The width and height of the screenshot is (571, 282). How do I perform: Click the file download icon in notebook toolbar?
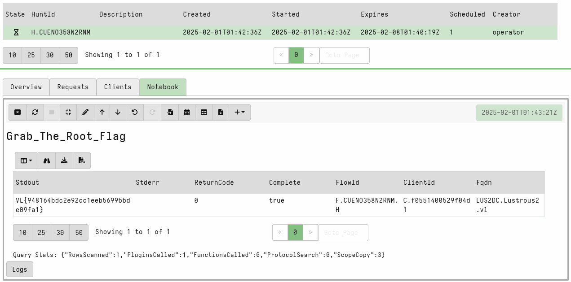[x=221, y=113]
